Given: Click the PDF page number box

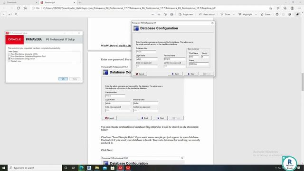Looking at the screenshot, I should [x=4, y=14].
